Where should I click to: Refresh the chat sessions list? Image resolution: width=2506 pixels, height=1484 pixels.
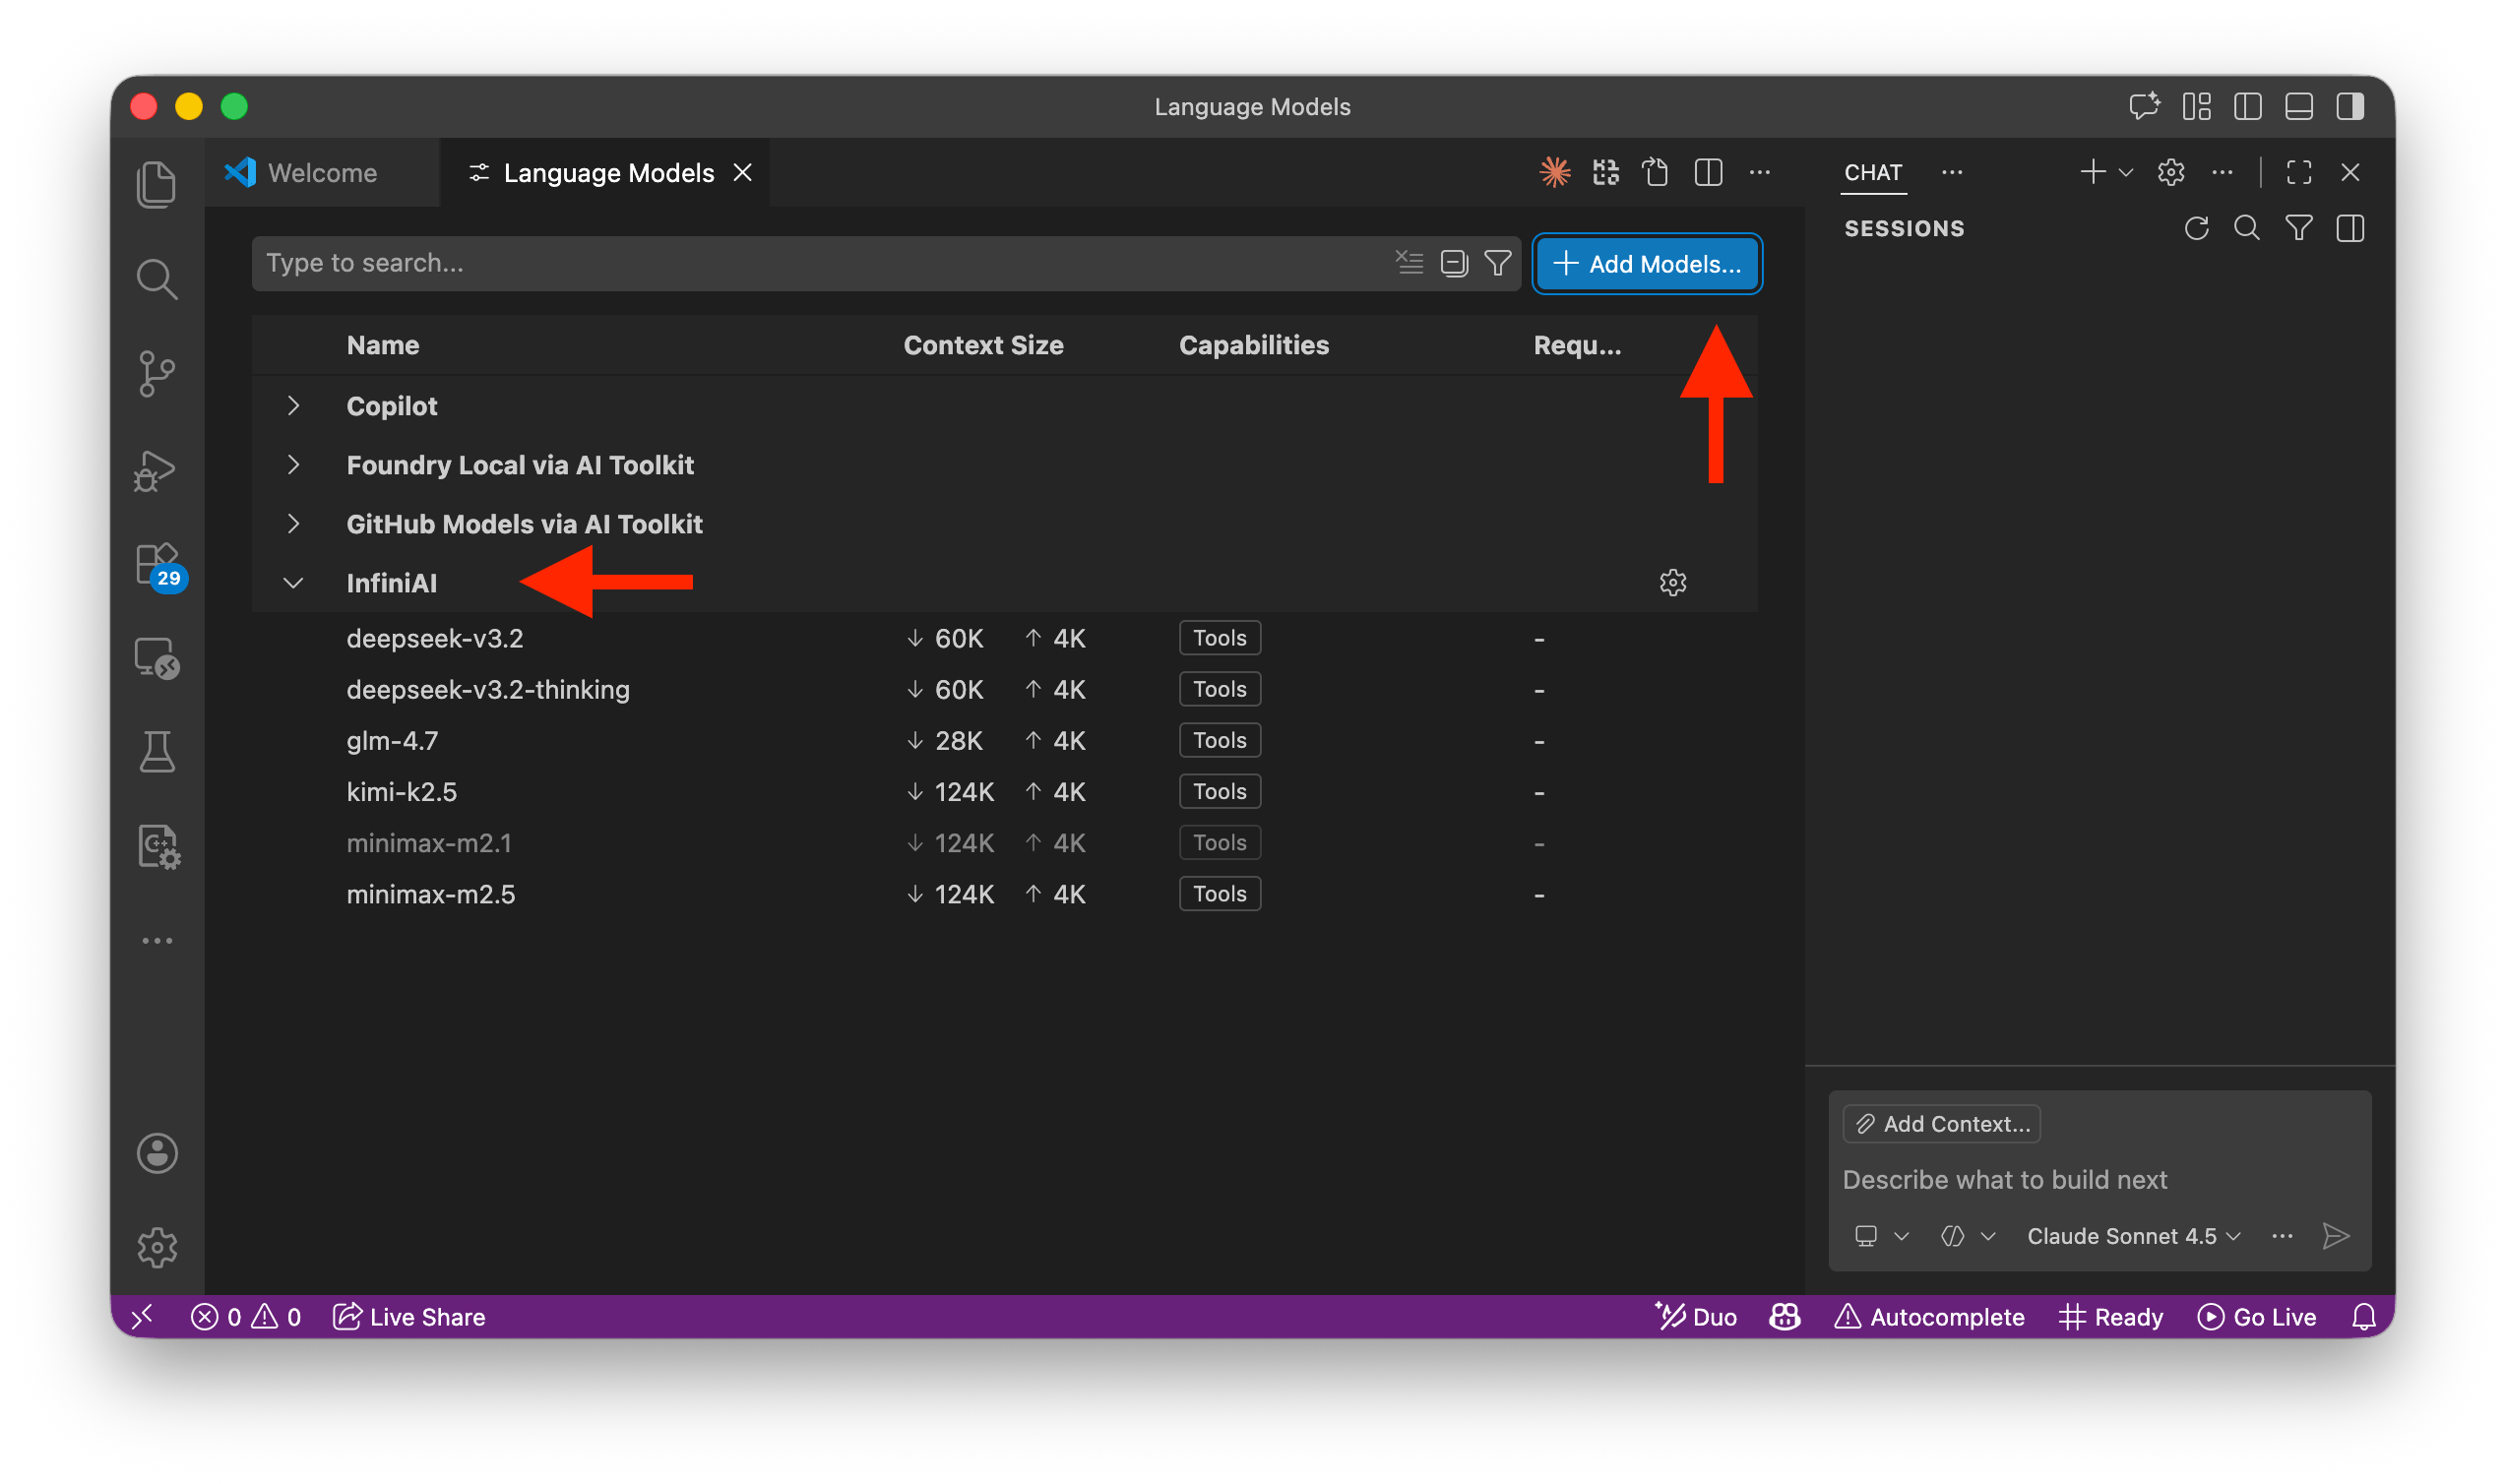(2196, 229)
